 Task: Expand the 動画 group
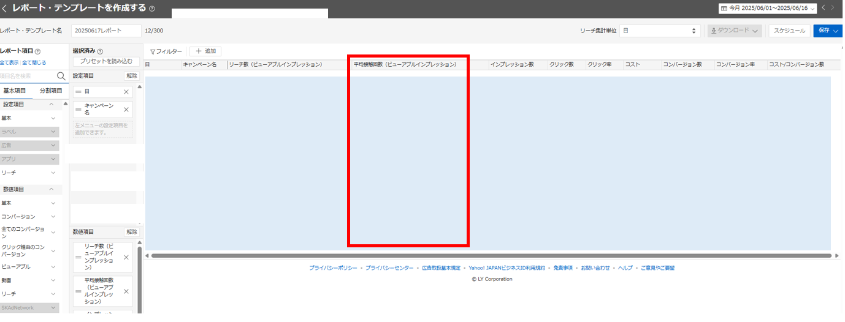click(x=53, y=280)
